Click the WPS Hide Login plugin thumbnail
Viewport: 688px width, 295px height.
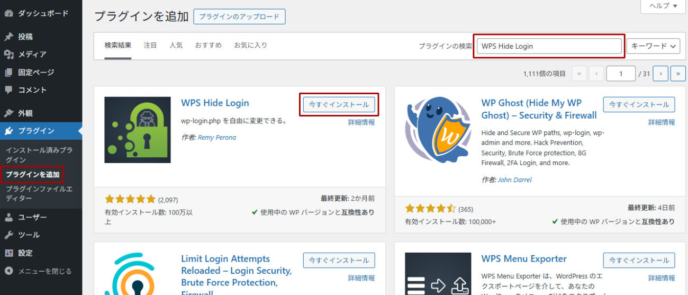[138, 130]
